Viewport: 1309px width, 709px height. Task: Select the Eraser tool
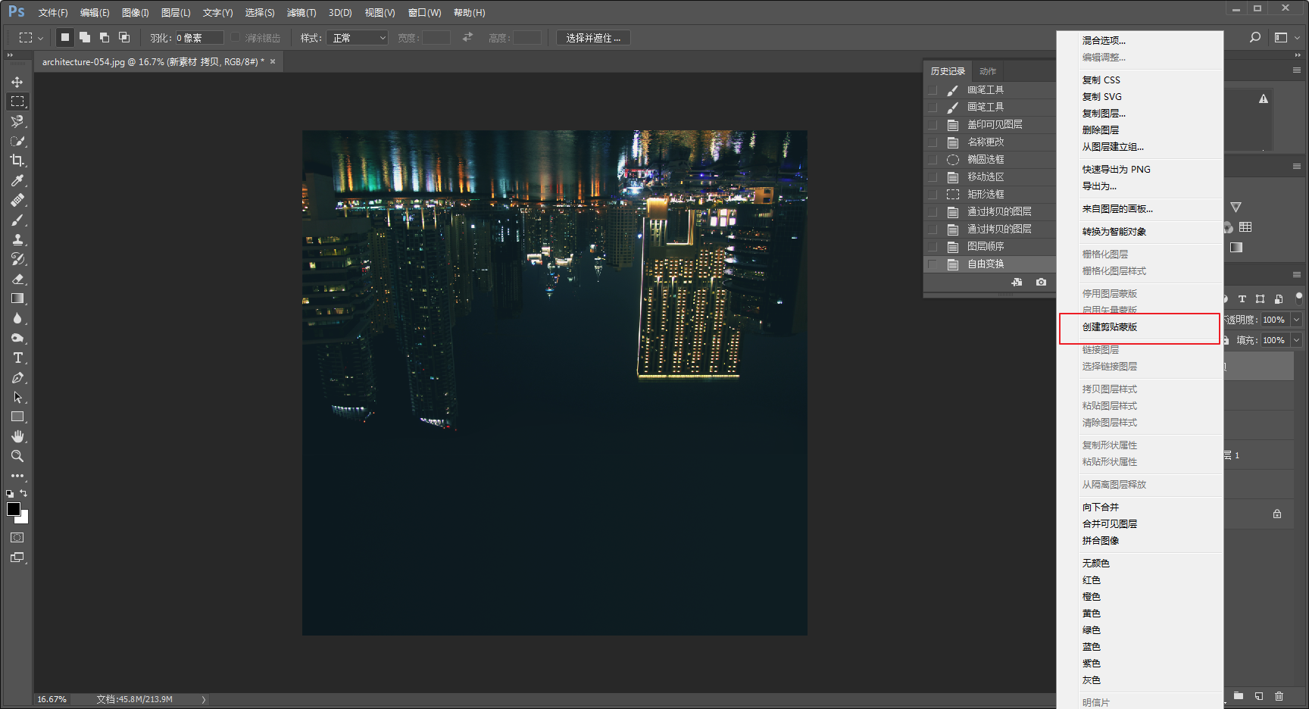17,279
